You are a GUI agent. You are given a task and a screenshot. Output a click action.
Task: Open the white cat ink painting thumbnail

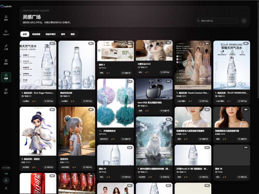154,141
